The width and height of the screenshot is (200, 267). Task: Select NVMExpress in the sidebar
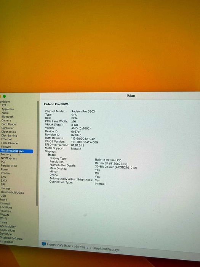tap(9, 158)
